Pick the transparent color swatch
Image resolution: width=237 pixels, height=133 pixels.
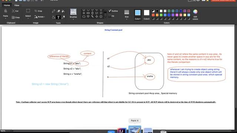[x=153, y=11]
